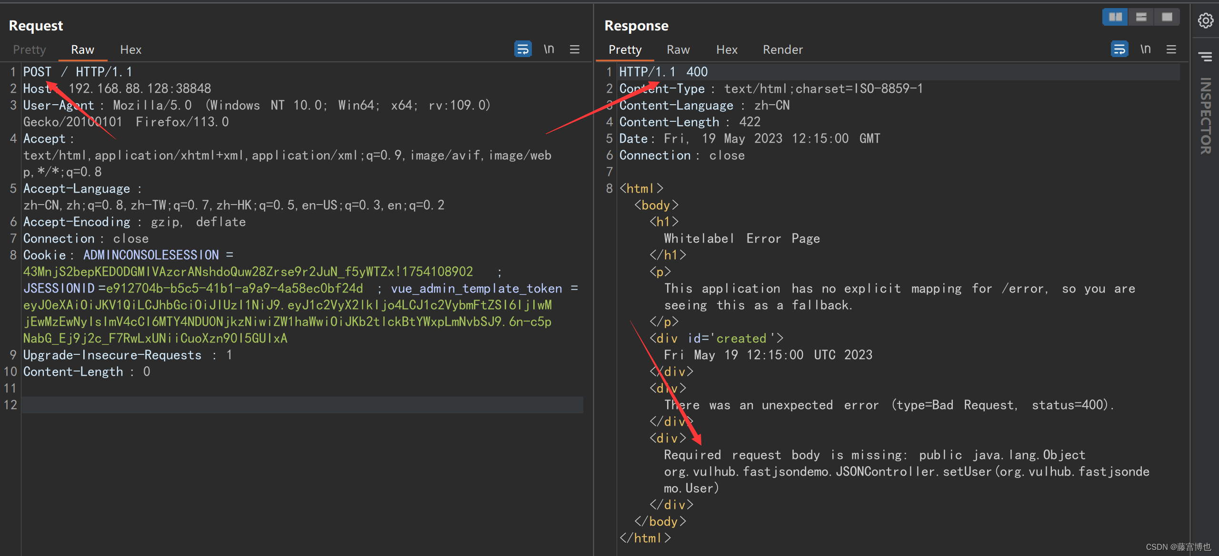Click the Content-Type response header

pyautogui.click(x=771, y=88)
